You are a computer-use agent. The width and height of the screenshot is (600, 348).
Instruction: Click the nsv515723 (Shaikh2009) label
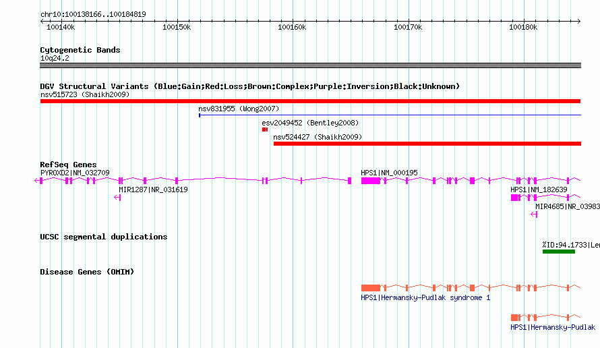pyautogui.click(x=85, y=94)
